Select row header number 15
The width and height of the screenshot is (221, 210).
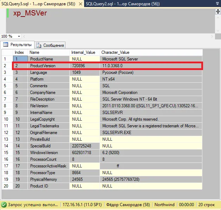tap(7, 153)
